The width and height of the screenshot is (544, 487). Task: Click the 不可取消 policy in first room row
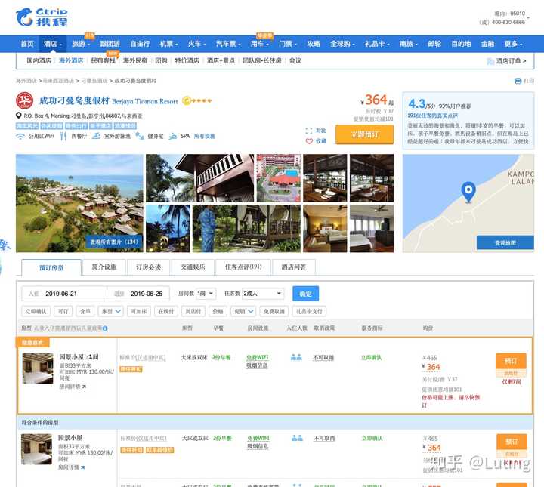click(x=323, y=358)
